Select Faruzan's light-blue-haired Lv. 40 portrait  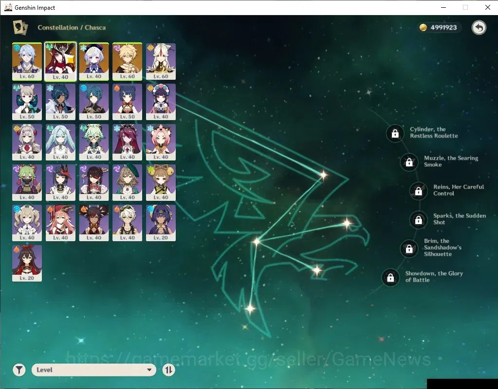pos(60,142)
